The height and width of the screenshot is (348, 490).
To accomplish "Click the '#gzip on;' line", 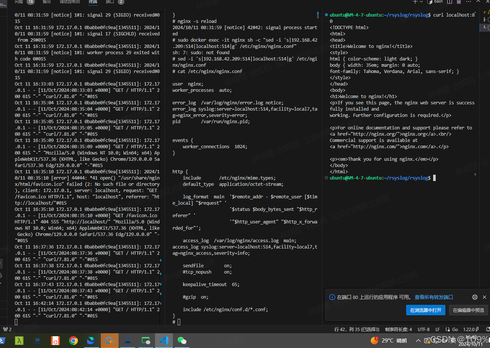I will [196, 297].
